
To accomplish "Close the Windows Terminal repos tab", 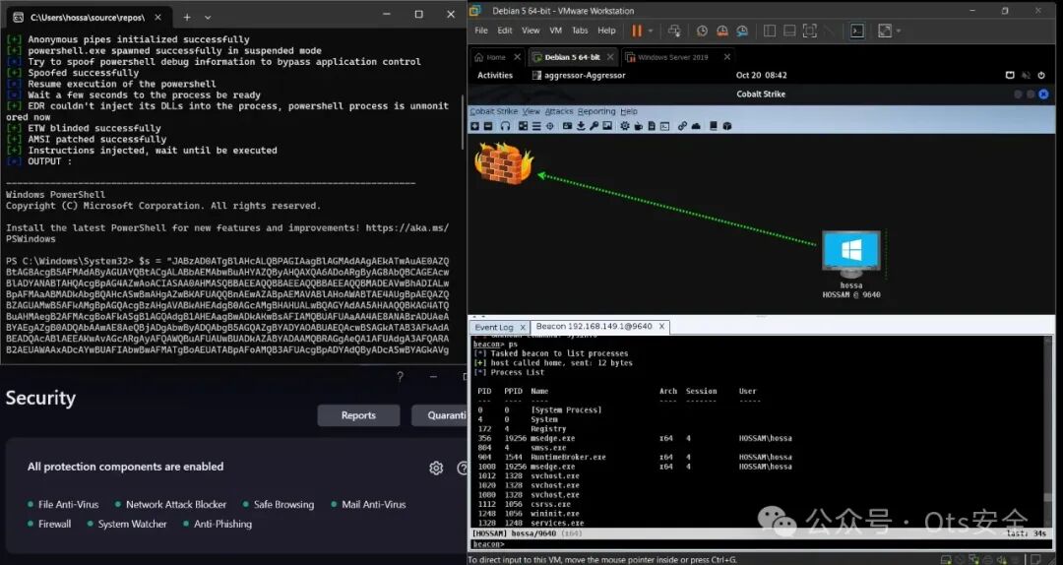I will [x=157, y=17].
